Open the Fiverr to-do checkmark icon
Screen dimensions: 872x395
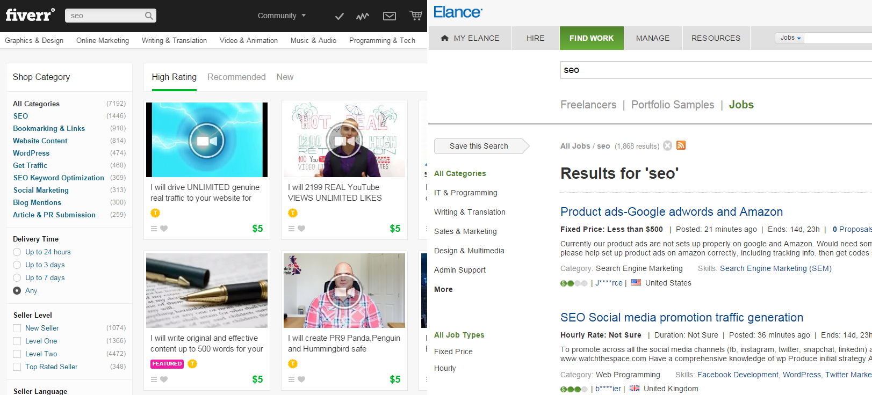pyautogui.click(x=340, y=16)
